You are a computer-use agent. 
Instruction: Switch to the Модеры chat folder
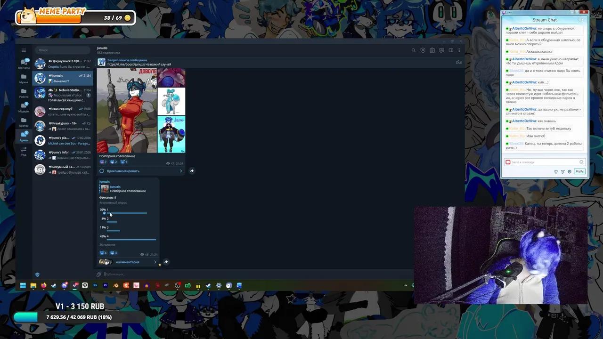point(24,107)
